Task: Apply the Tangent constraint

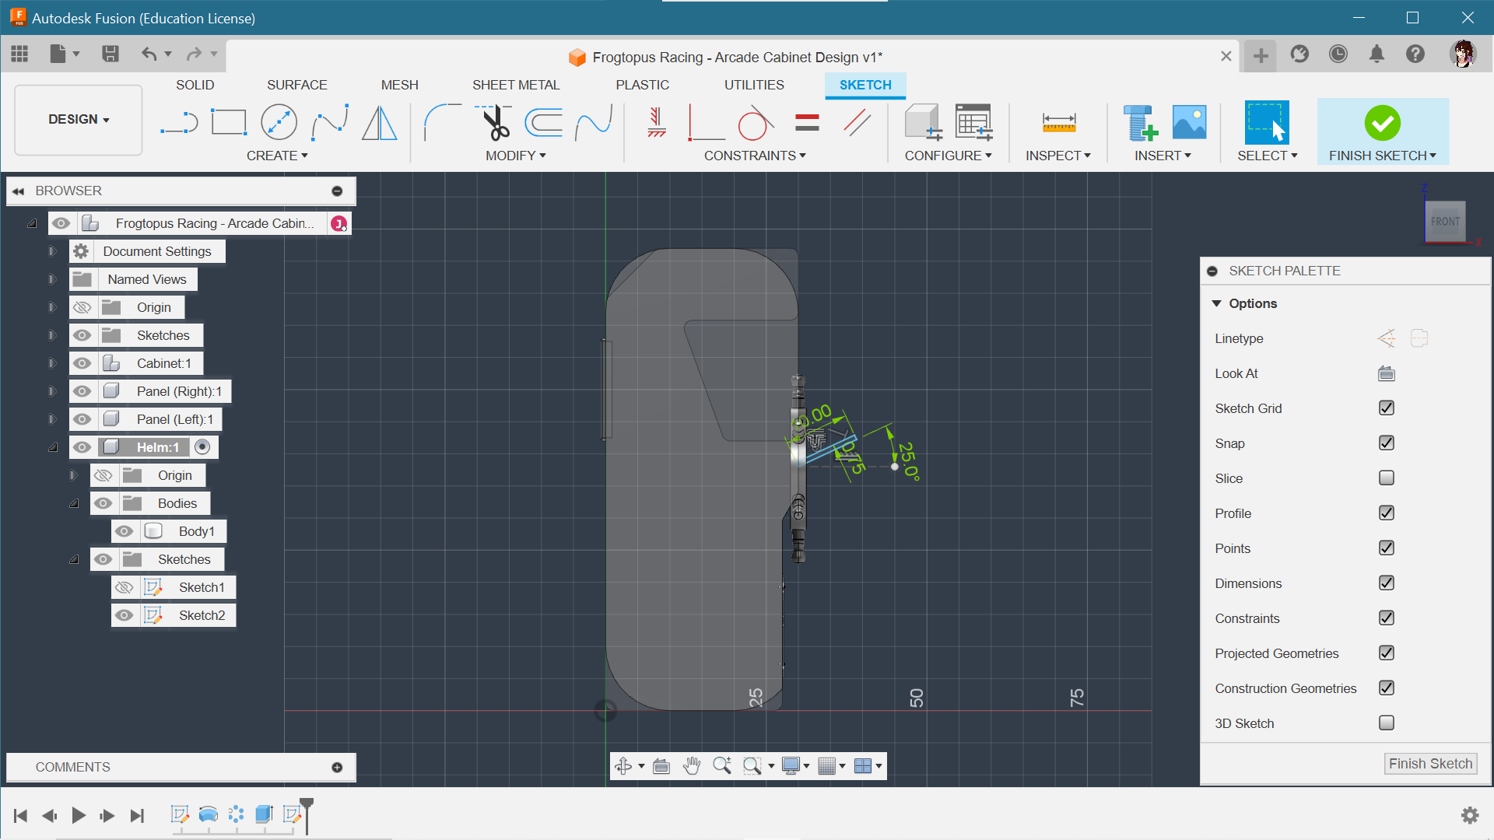Action: [x=755, y=123]
